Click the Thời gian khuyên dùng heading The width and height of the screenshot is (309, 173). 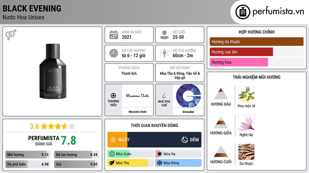(x=154, y=126)
